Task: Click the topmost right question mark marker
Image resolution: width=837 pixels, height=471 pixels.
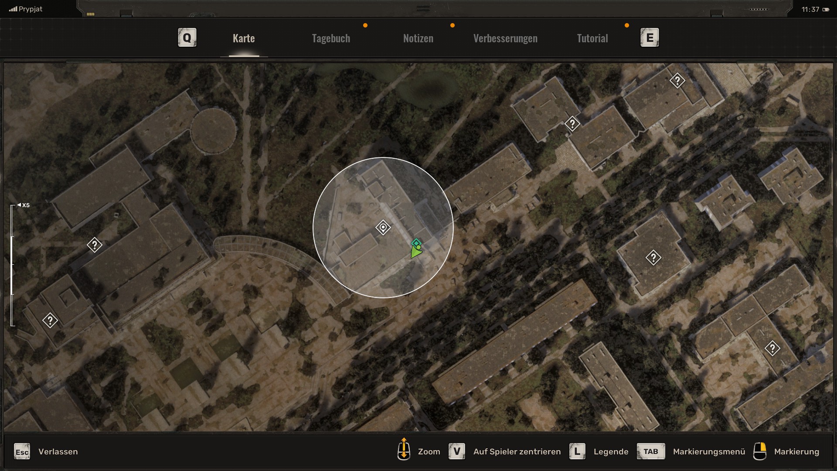Action: (x=677, y=80)
